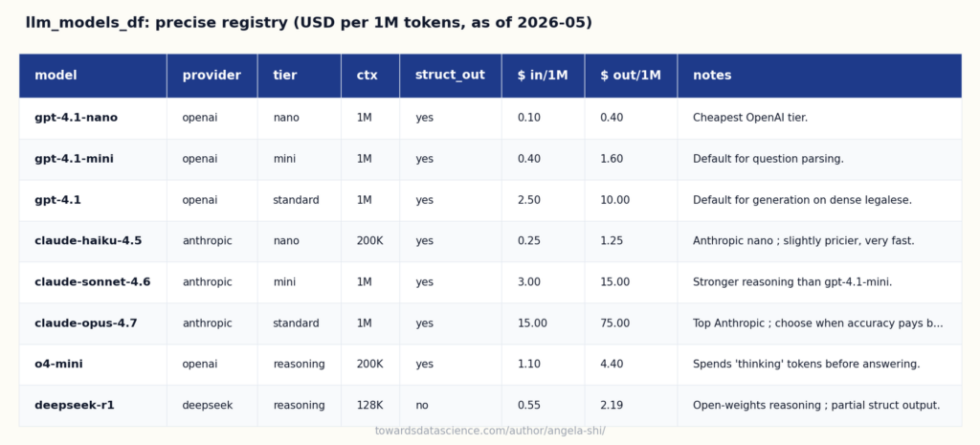Click the '$ out/1M' column header
The height and width of the screenshot is (445, 980).
pos(632,76)
